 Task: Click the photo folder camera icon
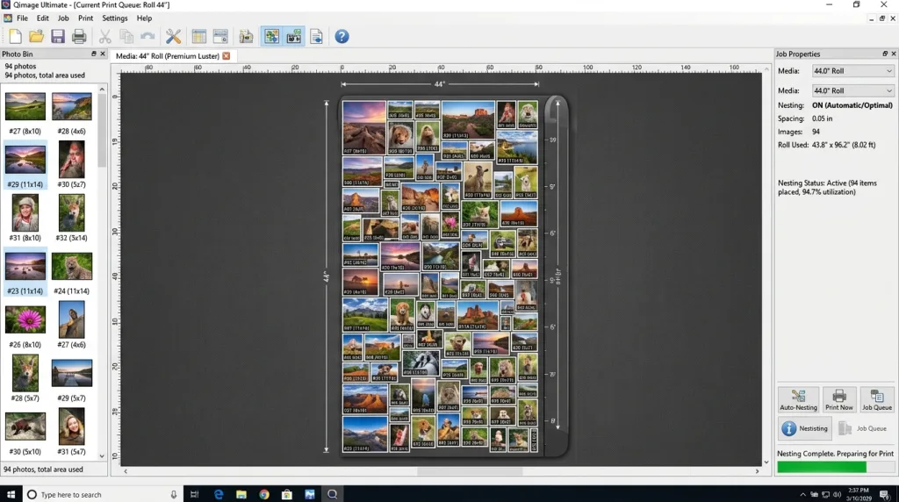coord(246,37)
